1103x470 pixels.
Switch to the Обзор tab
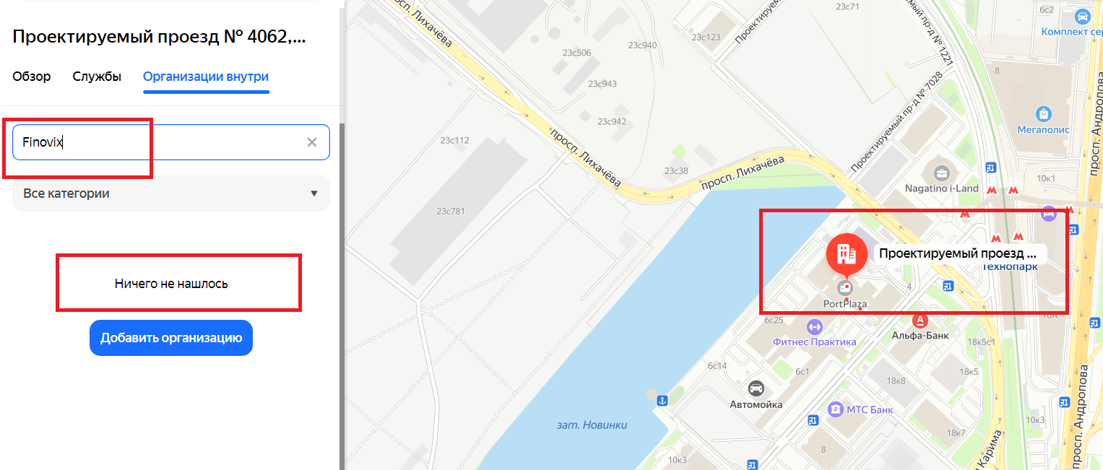(32, 77)
